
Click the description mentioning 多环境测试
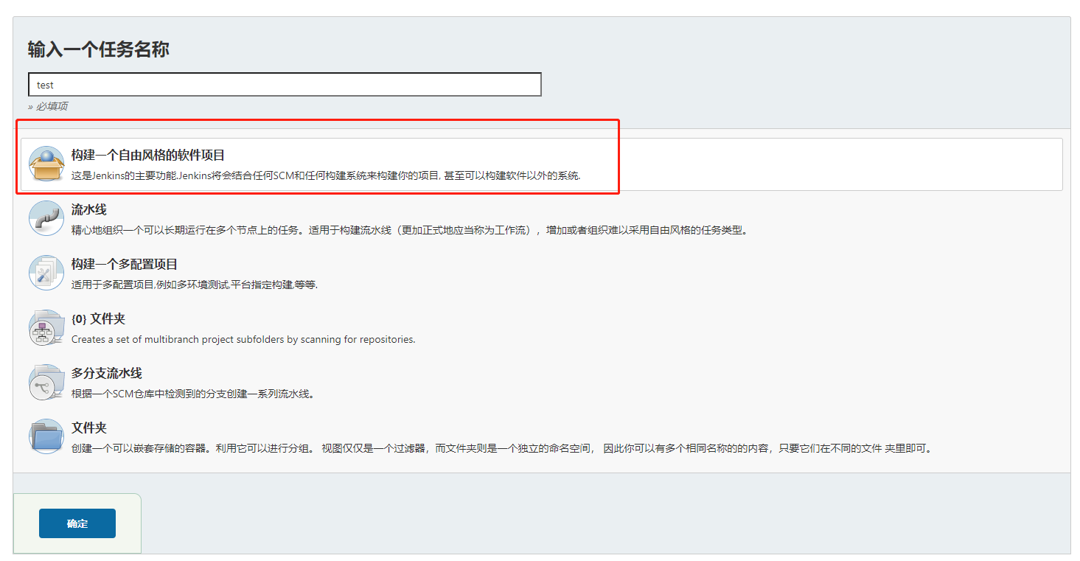click(195, 285)
